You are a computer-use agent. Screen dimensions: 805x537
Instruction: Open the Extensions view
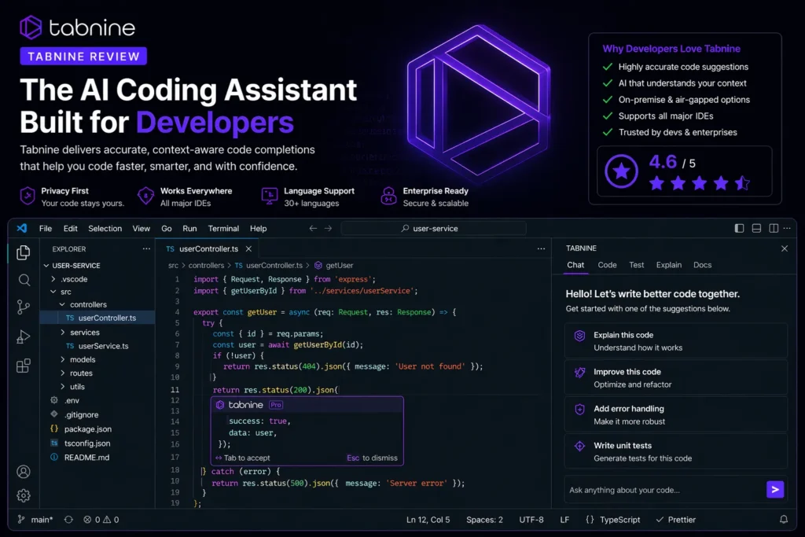point(23,366)
